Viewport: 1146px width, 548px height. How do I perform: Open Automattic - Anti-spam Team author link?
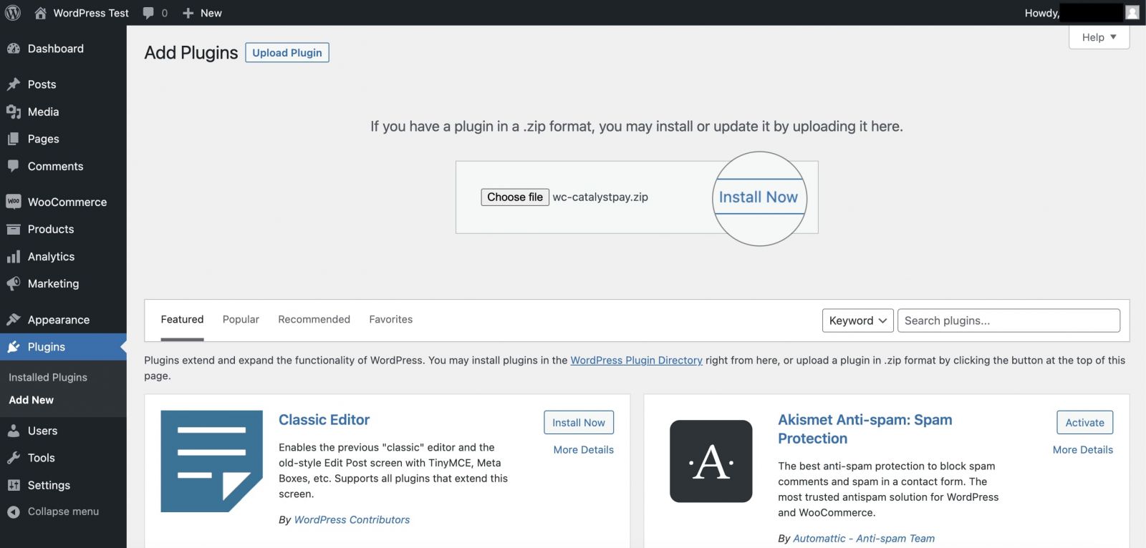click(864, 539)
